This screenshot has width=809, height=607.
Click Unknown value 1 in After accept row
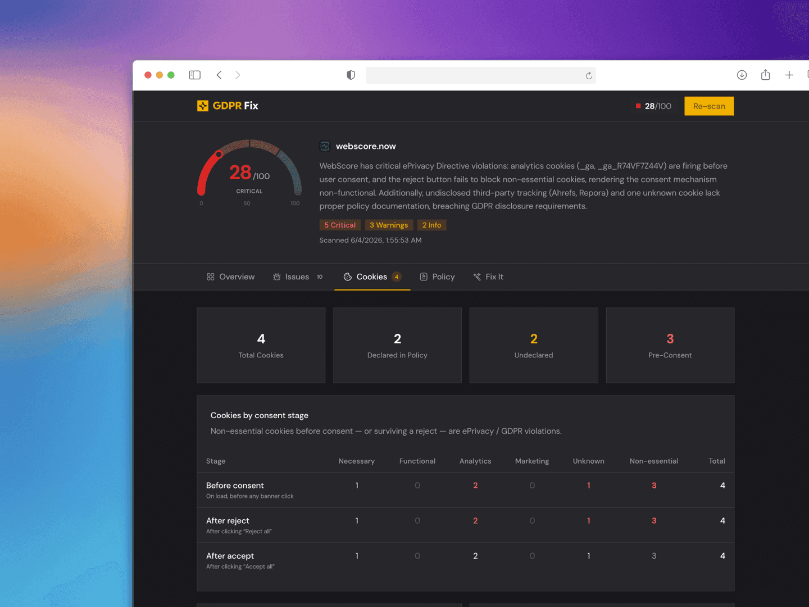click(589, 556)
